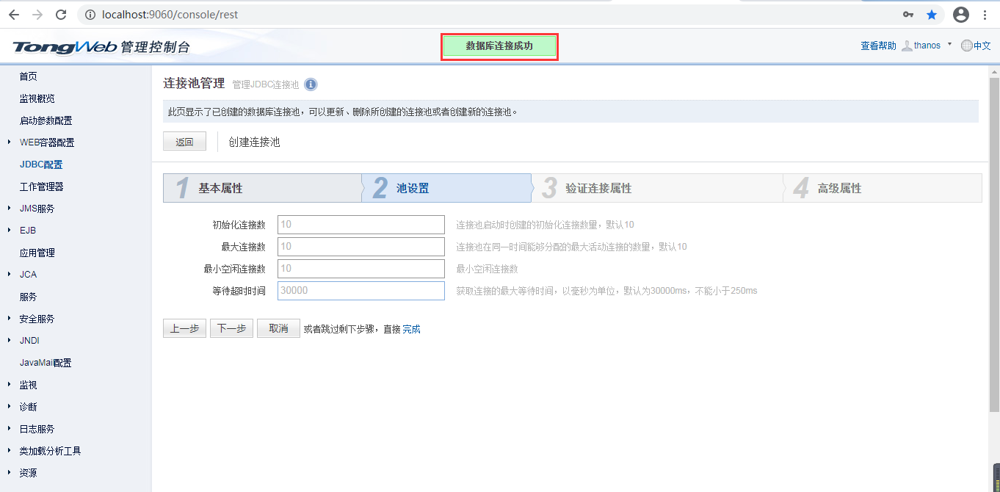Expand the EJB menu arrow
The width and height of the screenshot is (1000, 492).
pyautogui.click(x=9, y=231)
